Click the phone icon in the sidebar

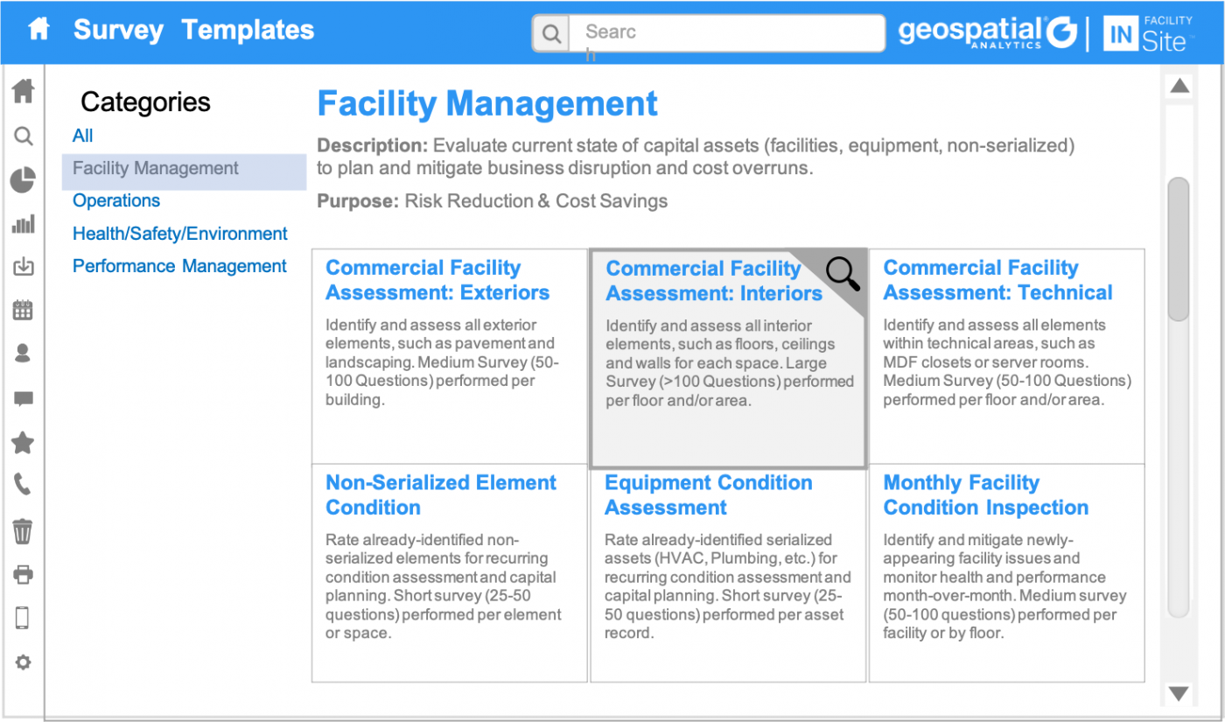click(23, 485)
